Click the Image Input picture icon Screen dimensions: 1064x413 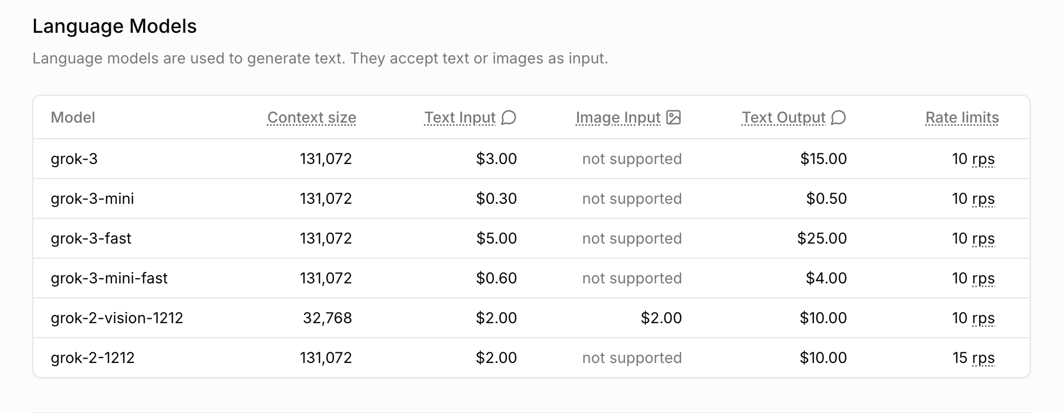(x=673, y=117)
